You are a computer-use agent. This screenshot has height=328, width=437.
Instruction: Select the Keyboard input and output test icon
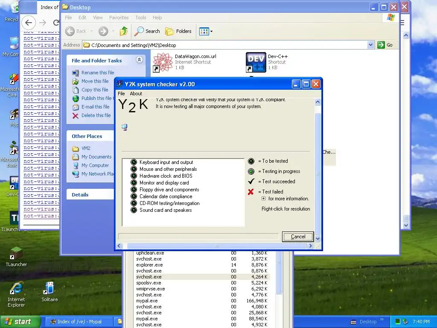(x=134, y=162)
